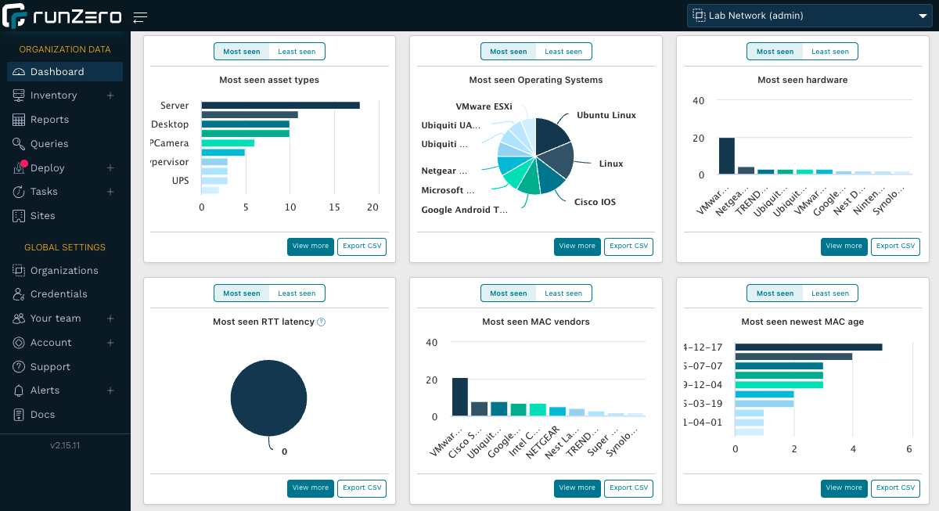The height and width of the screenshot is (511, 939).
Task: Click the Ubuntu Linux pie chart slice
Action: click(x=552, y=134)
